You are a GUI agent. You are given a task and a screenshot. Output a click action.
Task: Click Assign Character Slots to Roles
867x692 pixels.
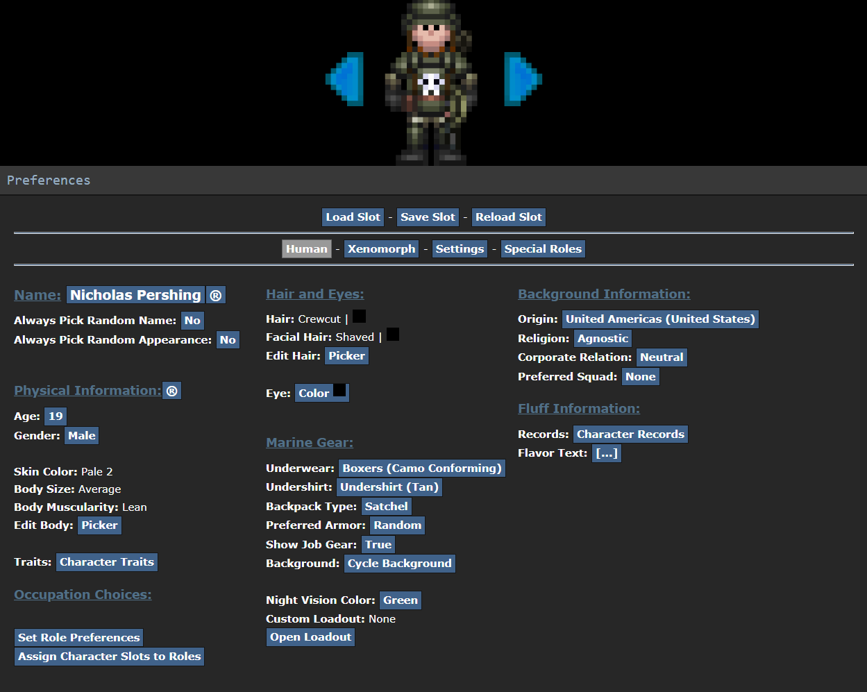[x=110, y=657]
